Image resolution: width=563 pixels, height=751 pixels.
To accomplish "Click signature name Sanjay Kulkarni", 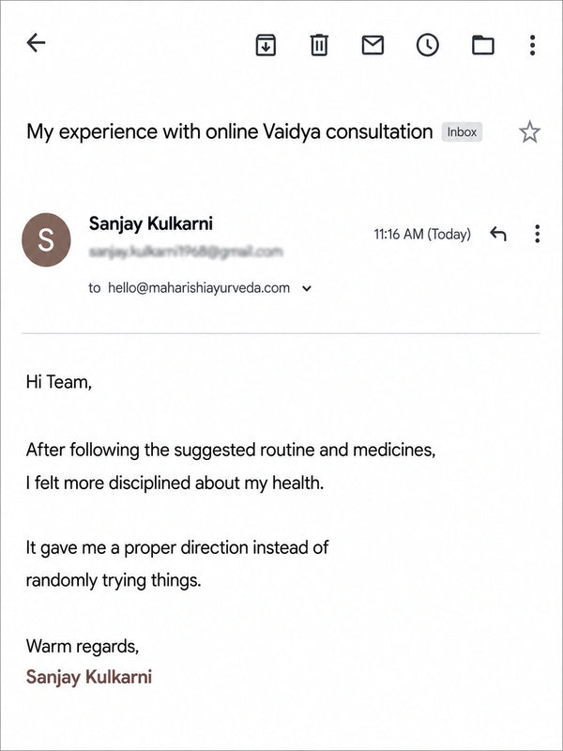I will click(x=89, y=677).
